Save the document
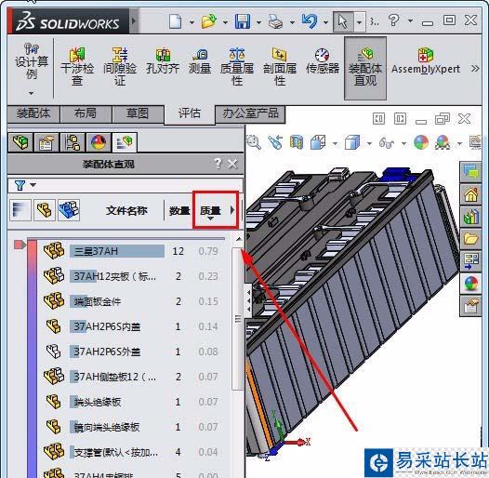The height and width of the screenshot is (478, 489). (x=243, y=21)
